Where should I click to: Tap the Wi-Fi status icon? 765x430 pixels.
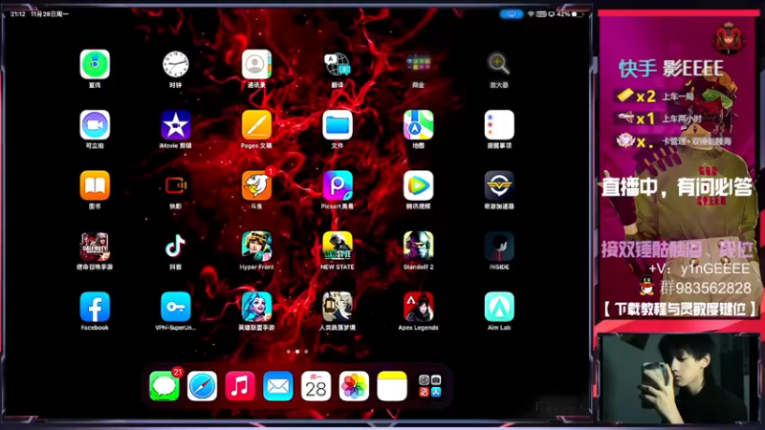[x=531, y=14]
